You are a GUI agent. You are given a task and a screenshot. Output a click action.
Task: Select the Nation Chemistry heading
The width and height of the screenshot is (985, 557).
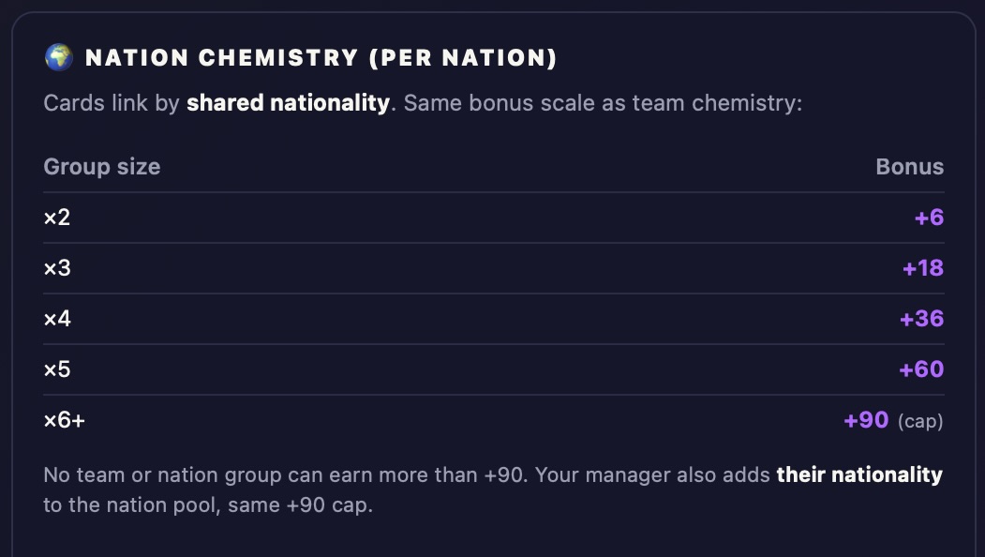tap(321, 58)
